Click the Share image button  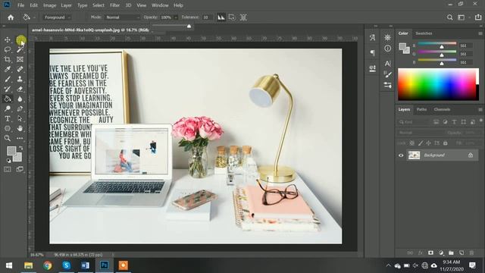(x=478, y=17)
